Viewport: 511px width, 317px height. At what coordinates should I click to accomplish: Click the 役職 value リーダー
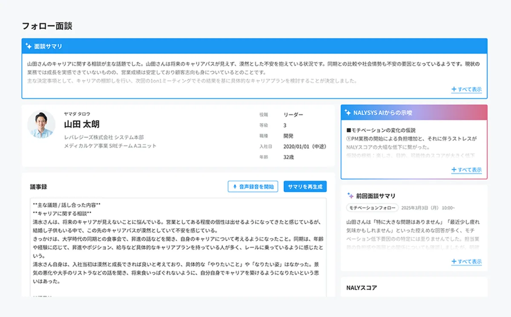(293, 115)
